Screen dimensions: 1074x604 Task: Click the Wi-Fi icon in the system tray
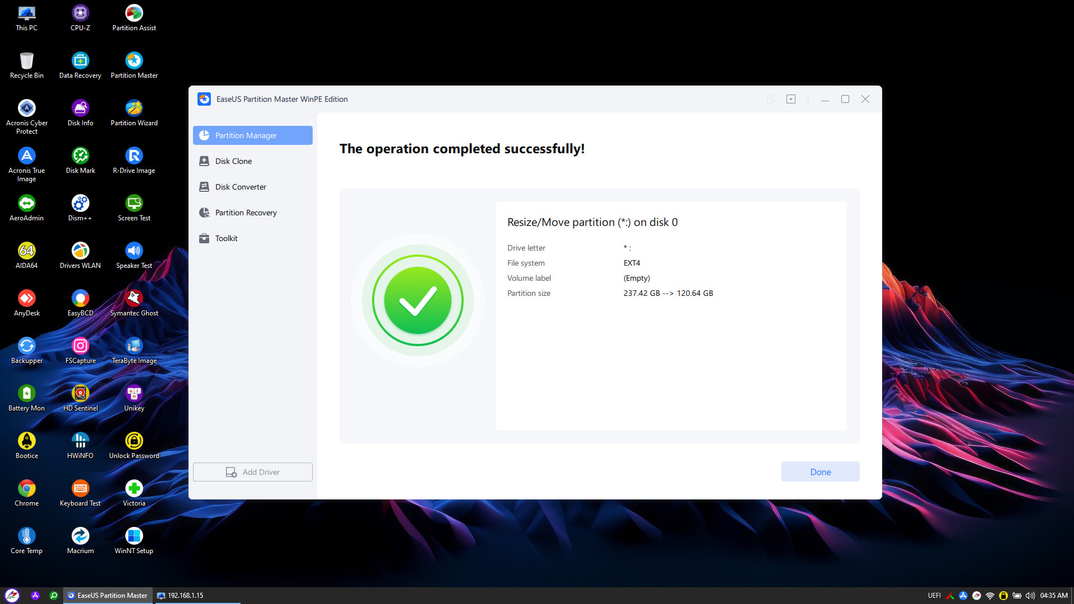(990, 596)
